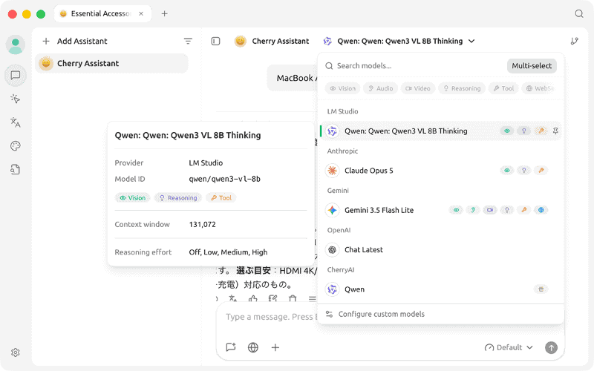
Task: Open the sparkle cursor sidebar icon
Action: 16,99
